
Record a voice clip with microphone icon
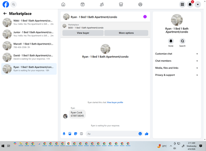coord(64,134)
